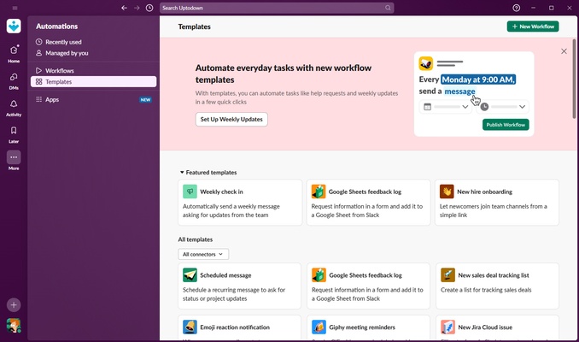Open the hamburger menu icon

point(15,8)
